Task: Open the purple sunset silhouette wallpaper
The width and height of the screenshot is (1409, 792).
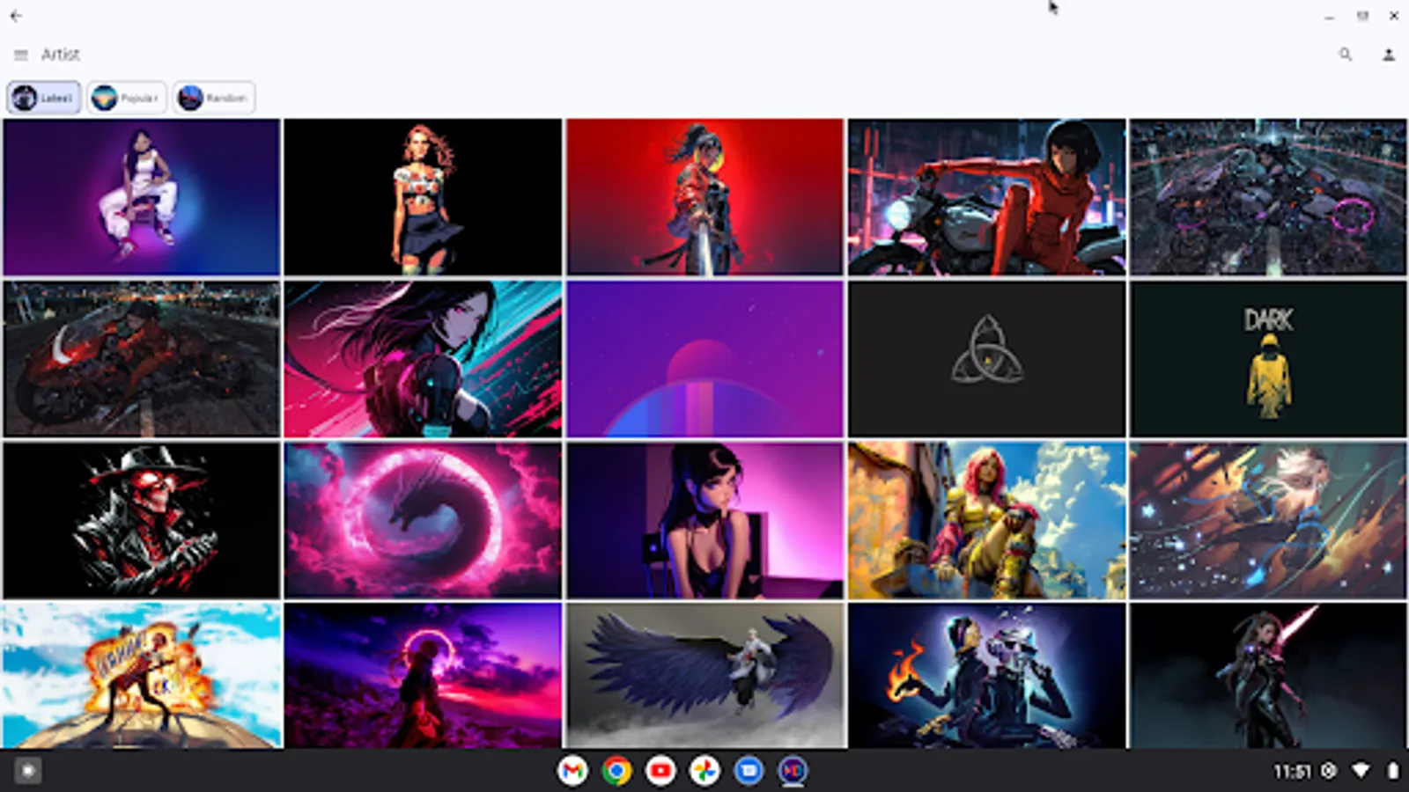Action: pos(423,676)
